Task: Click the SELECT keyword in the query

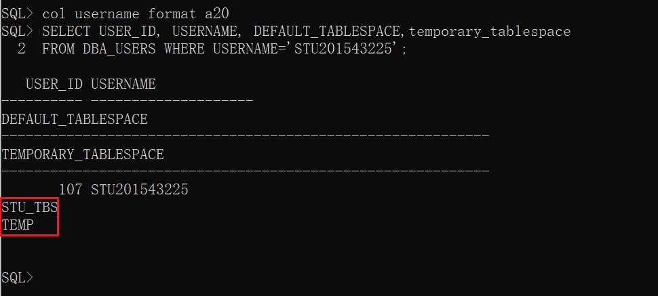Action: point(66,31)
